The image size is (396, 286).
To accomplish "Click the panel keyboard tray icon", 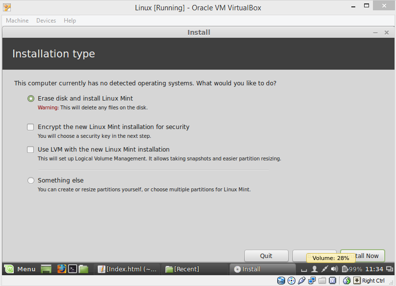I will click(x=304, y=270).
